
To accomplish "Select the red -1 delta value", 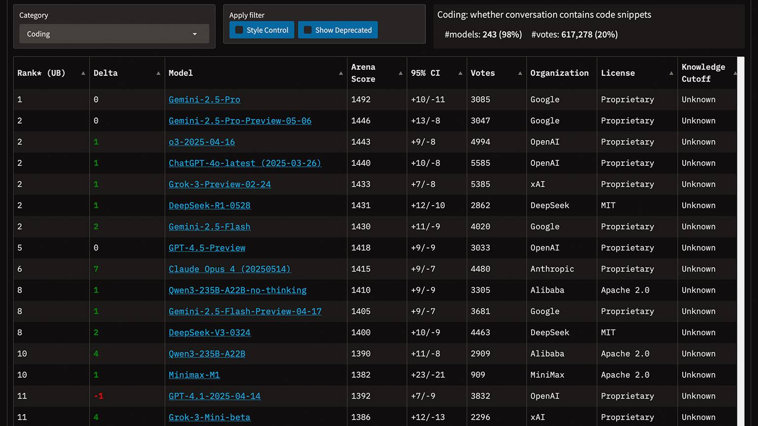I will [98, 396].
